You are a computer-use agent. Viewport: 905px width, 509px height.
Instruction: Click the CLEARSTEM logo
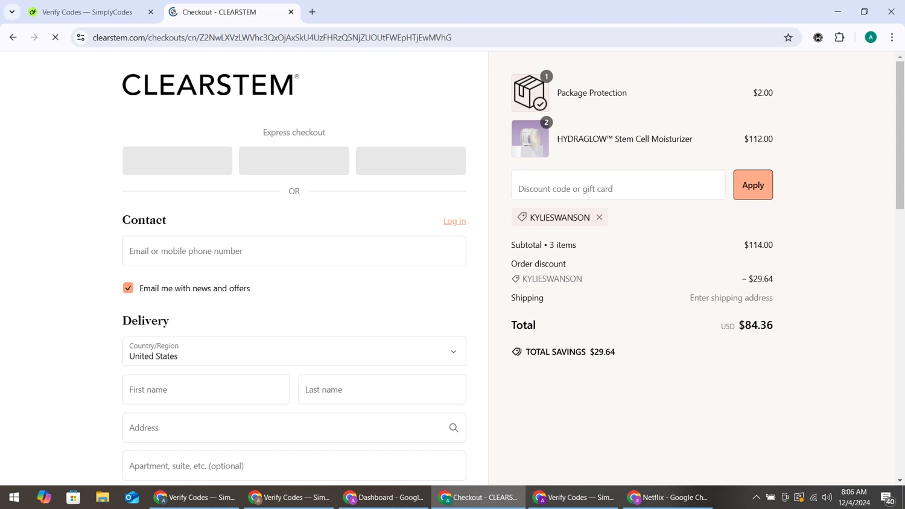211,84
